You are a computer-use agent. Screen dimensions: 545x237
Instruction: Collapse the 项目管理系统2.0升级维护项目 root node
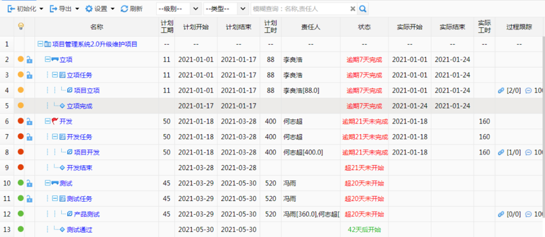pyautogui.click(x=40, y=44)
